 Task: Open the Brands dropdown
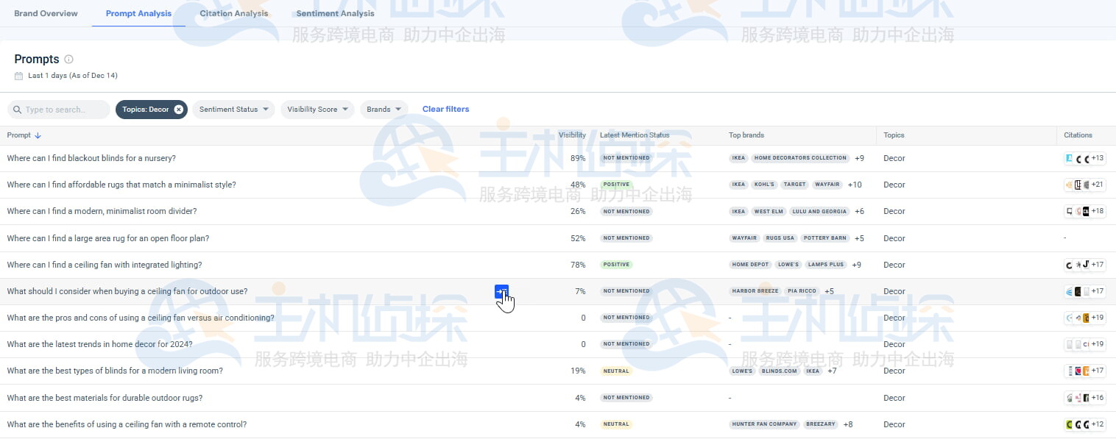(x=384, y=109)
